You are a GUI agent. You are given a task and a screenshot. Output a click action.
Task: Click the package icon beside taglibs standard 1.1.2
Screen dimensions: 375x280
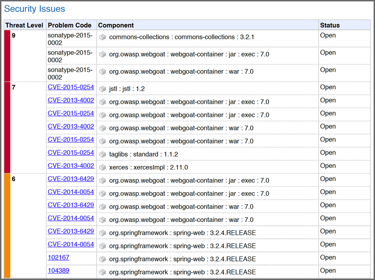click(x=103, y=154)
